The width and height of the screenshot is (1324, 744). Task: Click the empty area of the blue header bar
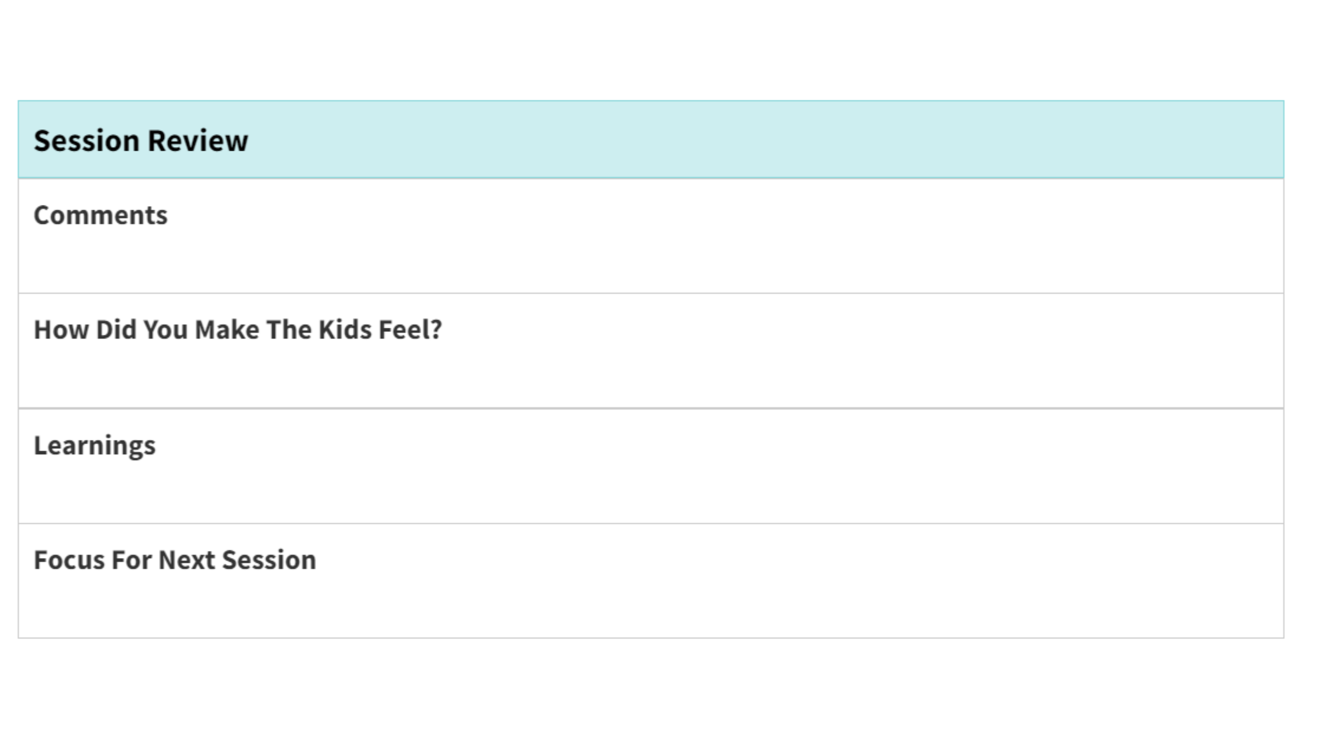pyautogui.click(x=768, y=139)
